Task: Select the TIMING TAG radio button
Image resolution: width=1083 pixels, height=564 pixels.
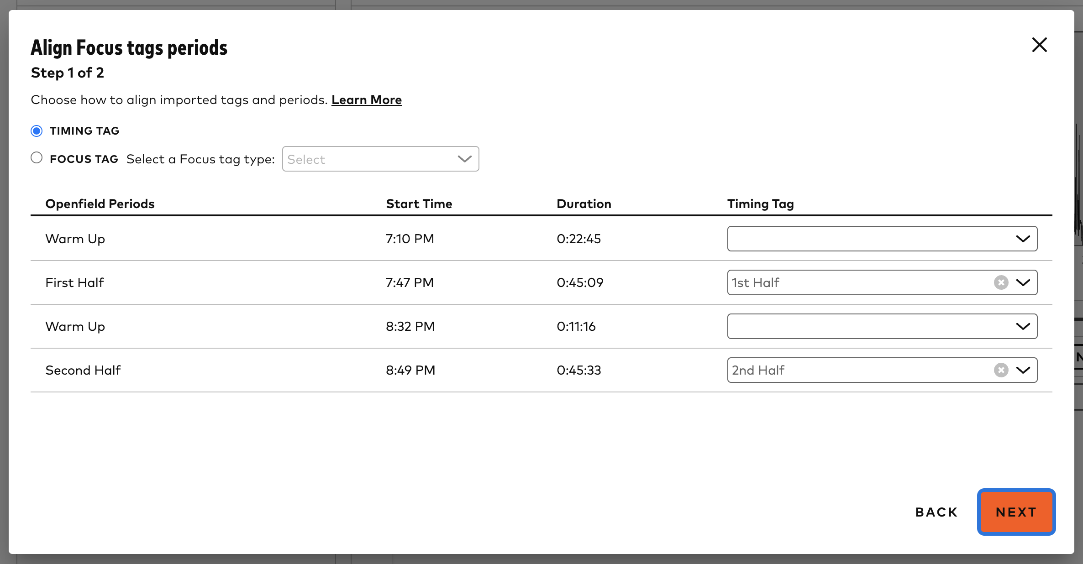Action: (37, 131)
